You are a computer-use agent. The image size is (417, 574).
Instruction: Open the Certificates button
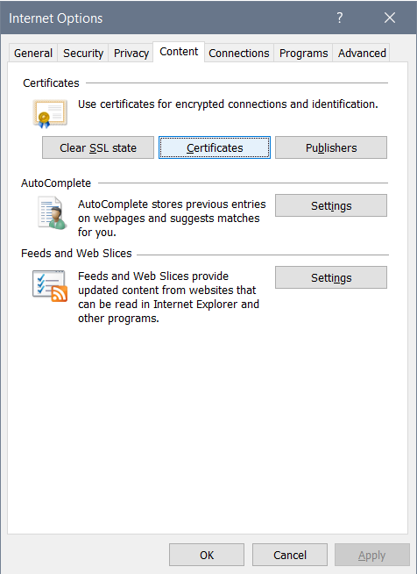point(215,147)
